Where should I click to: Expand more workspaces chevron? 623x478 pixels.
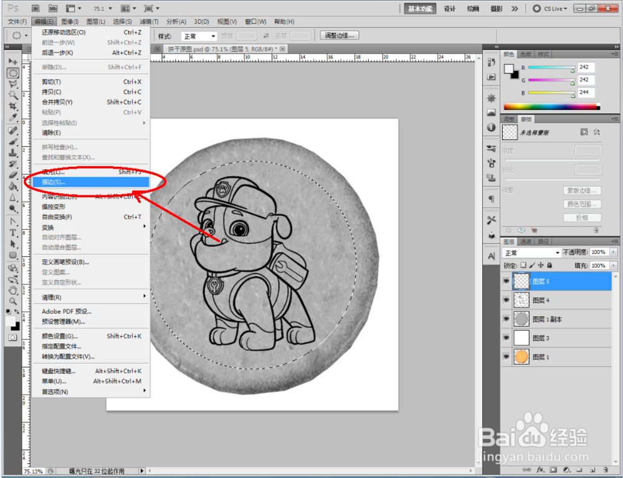click(515, 9)
